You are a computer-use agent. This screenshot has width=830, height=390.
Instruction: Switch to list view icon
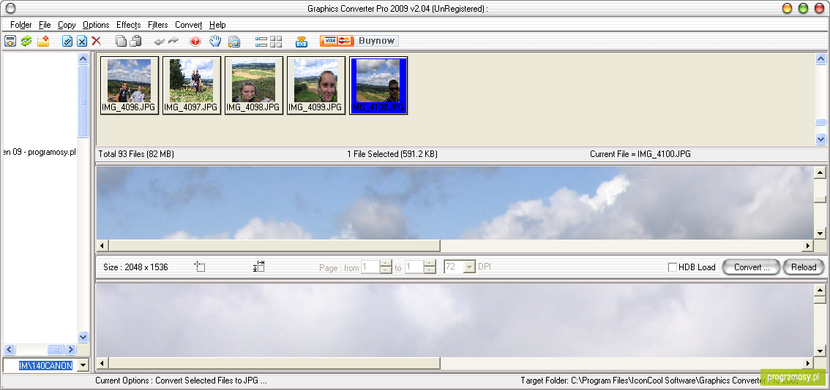(x=261, y=41)
